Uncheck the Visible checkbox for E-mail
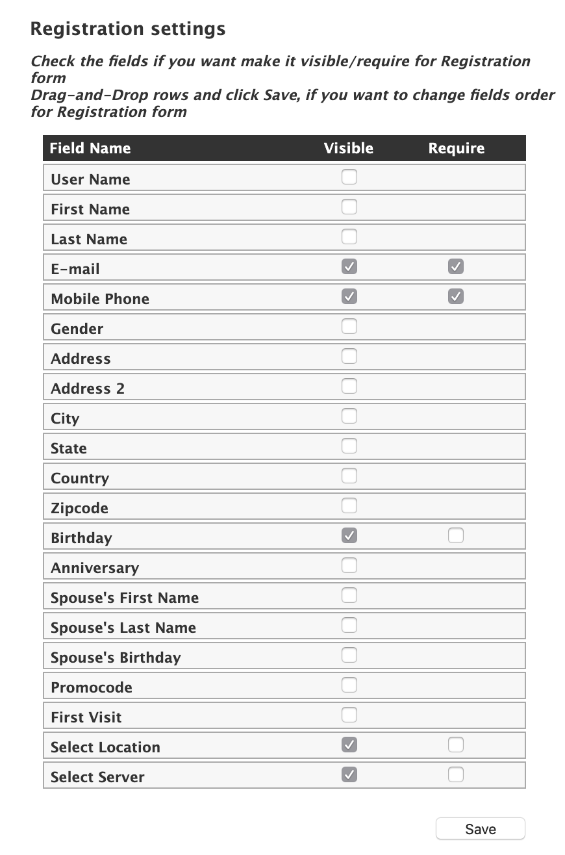 point(349,266)
